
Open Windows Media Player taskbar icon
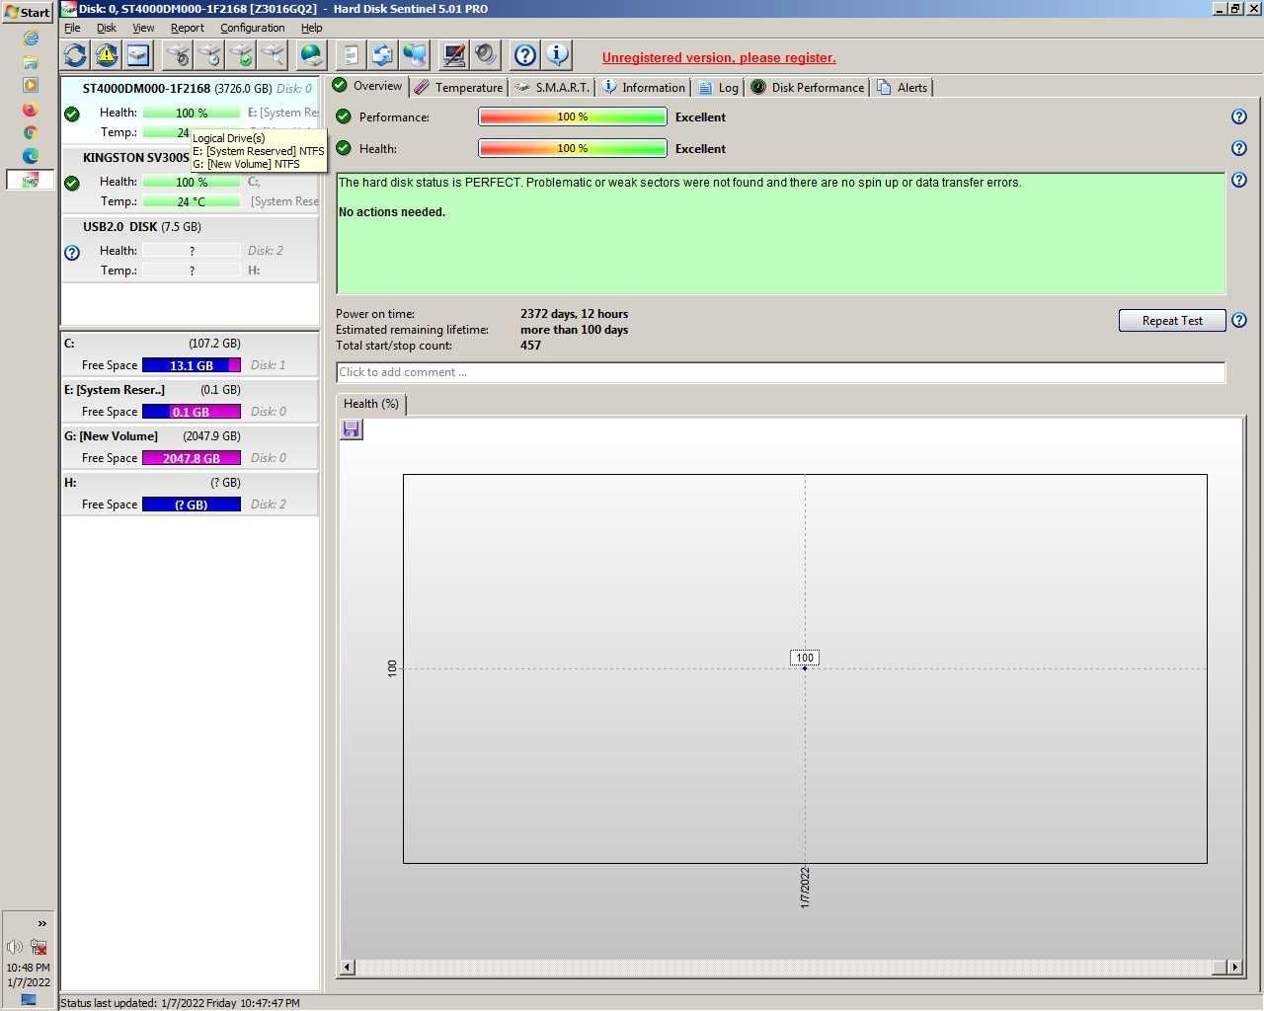click(31, 85)
